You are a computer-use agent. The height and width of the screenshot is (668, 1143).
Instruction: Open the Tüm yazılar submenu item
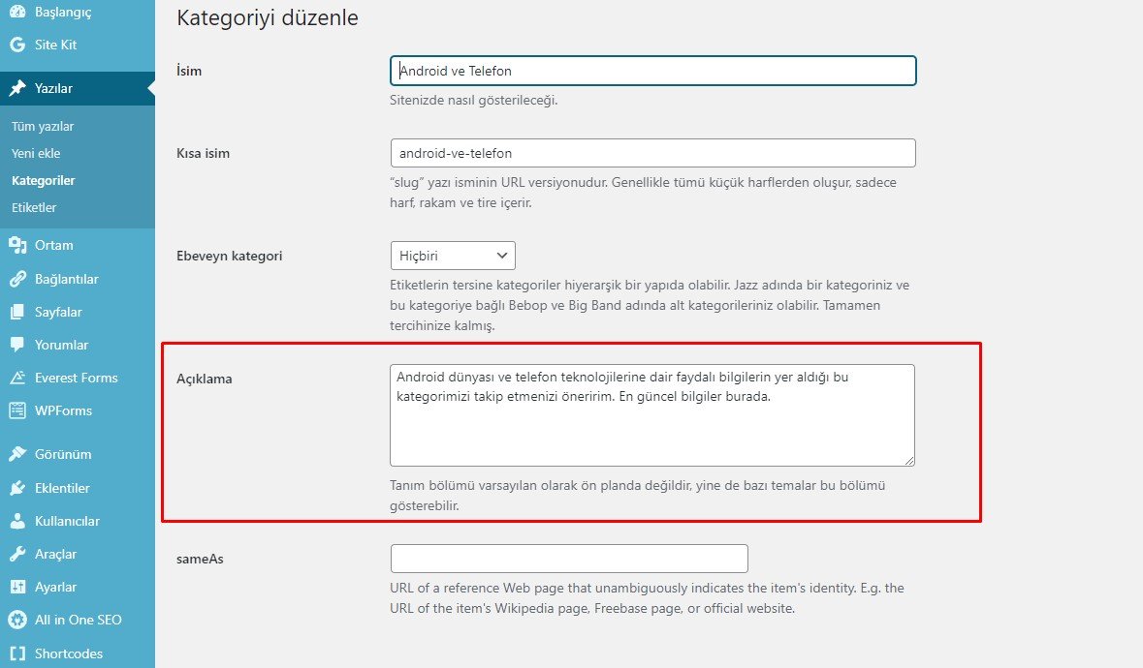(43, 127)
